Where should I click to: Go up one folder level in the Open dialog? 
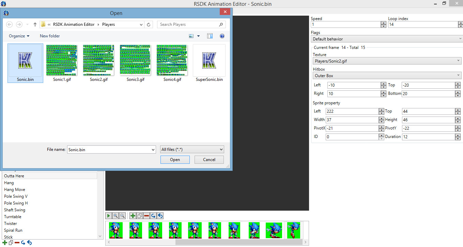pos(35,24)
